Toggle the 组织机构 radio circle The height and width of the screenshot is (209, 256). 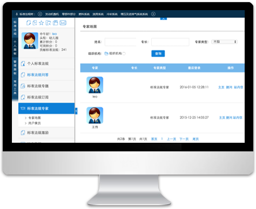pos(124,53)
